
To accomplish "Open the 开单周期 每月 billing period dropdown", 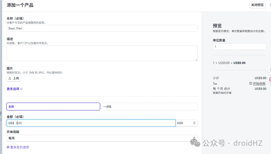I will coord(102,138).
